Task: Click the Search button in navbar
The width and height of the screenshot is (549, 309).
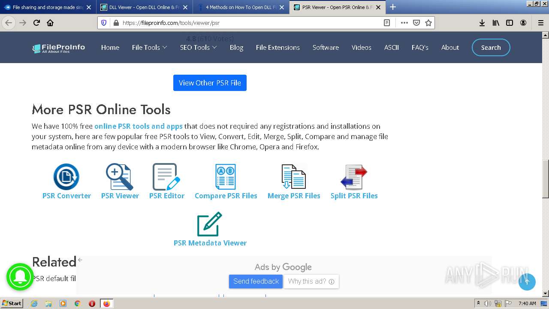Action: point(491,47)
